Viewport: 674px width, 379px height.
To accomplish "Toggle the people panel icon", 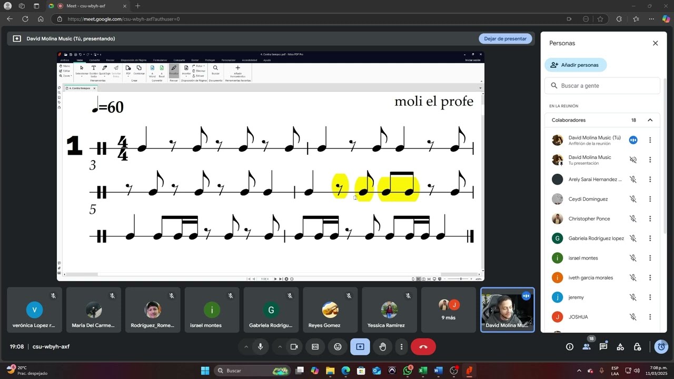I will click(586, 347).
